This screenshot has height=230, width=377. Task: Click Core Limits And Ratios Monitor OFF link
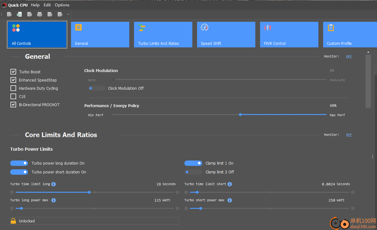click(349, 135)
